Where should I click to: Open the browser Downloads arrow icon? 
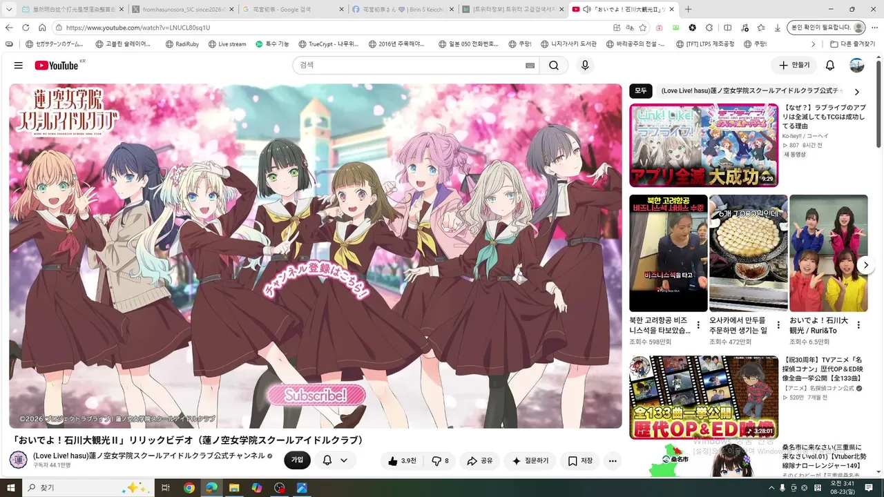pyautogui.click(x=778, y=28)
